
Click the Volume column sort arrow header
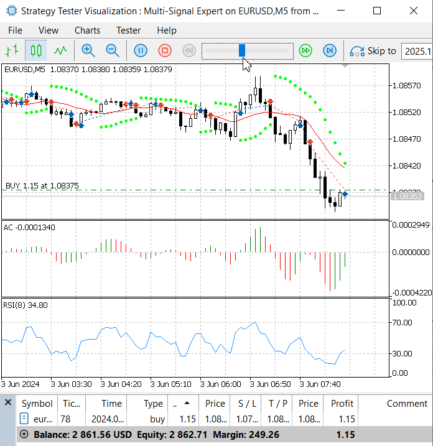coord(184,404)
